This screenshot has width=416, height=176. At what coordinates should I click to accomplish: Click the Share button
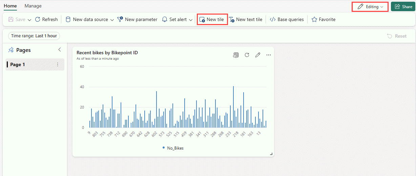(403, 7)
